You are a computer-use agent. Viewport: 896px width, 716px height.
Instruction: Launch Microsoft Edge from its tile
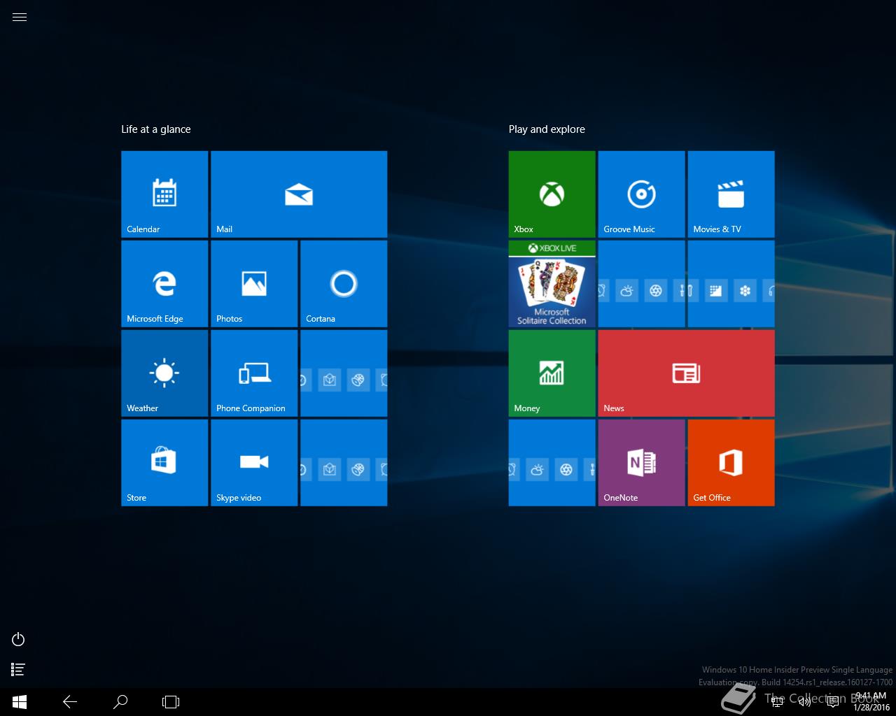point(164,284)
